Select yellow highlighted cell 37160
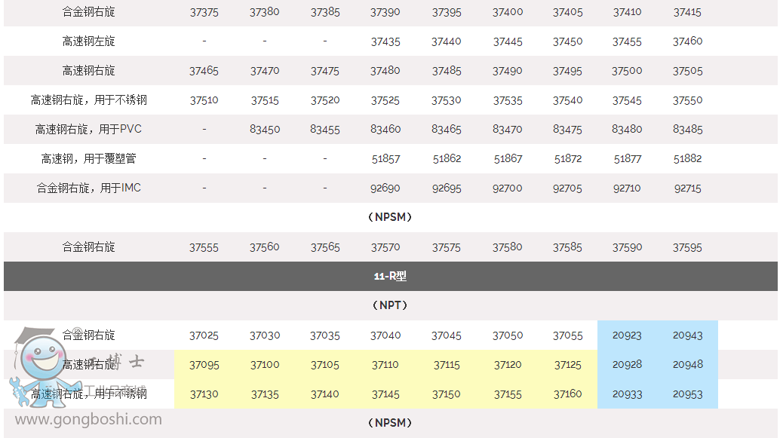Viewport: 783px width, 438px height. (567, 394)
